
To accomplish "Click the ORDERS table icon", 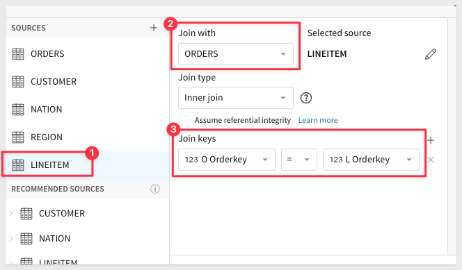I will click(x=18, y=54).
